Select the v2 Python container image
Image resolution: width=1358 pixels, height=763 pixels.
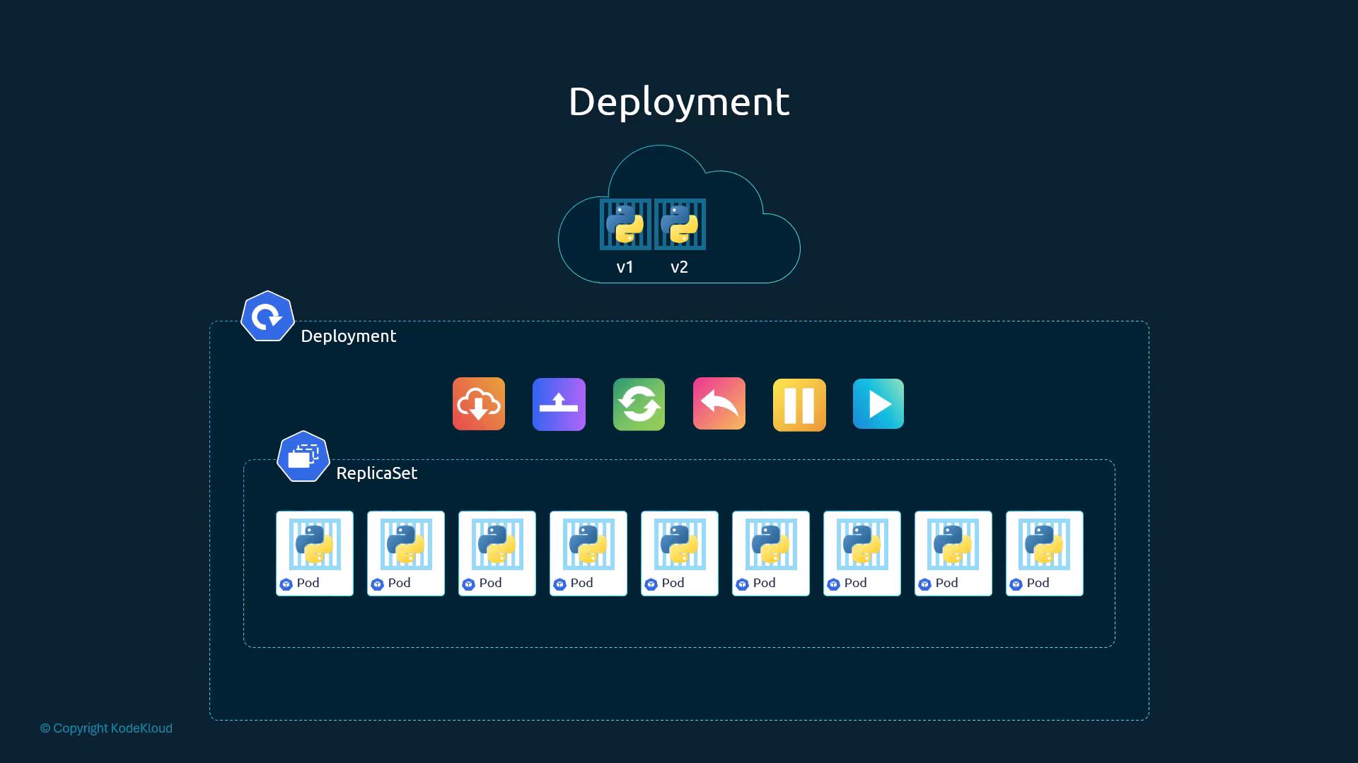click(x=680, y=225)
